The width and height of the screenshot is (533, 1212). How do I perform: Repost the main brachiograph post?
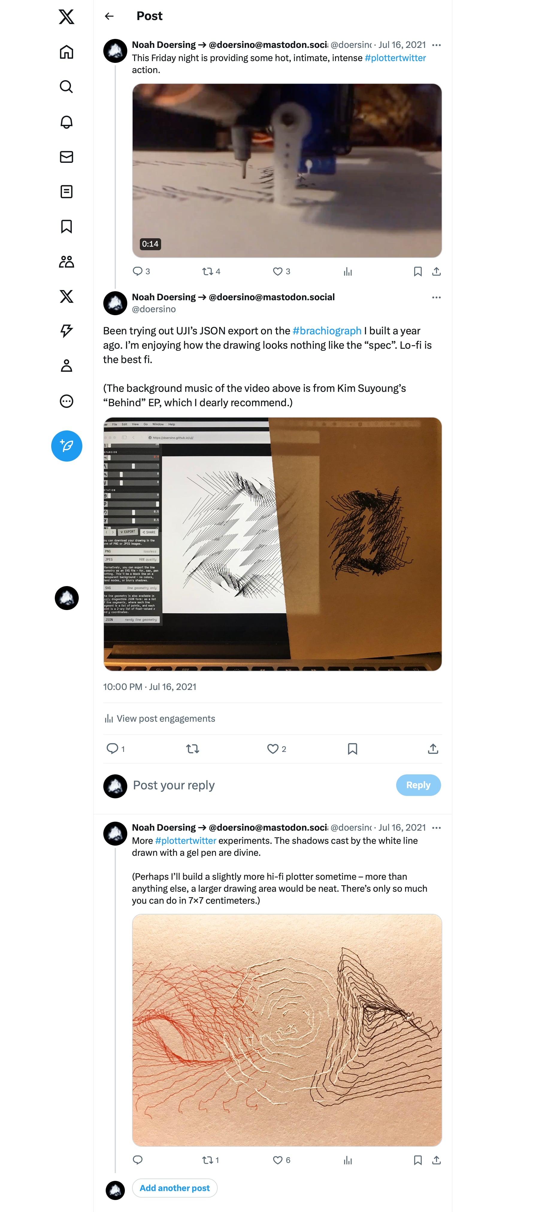tap(193, 749)
